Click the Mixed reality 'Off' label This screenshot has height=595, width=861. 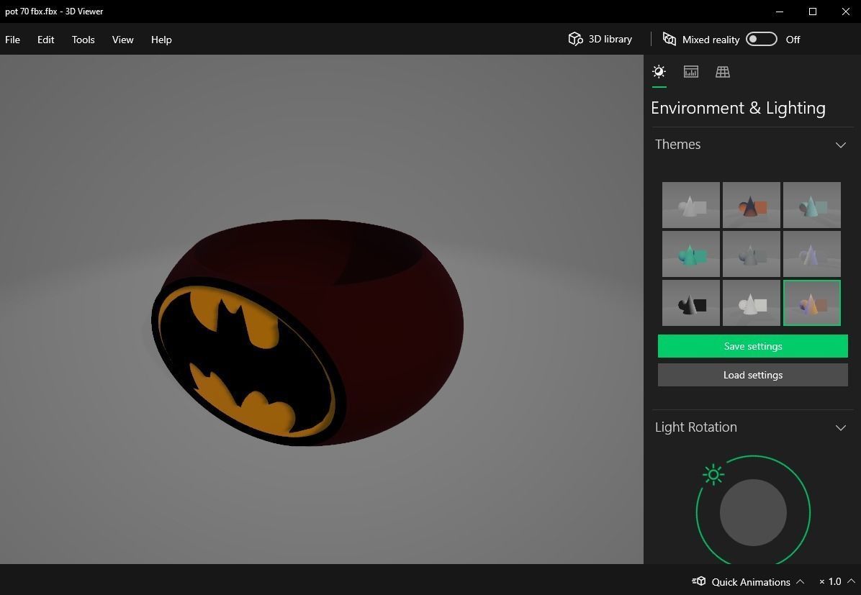pyautogui.click(x=793, y=40)
